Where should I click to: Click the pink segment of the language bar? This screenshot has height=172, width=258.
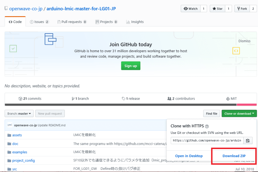247,105
